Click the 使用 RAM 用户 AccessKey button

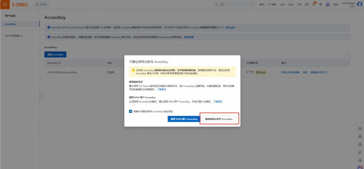pos(184,119)
